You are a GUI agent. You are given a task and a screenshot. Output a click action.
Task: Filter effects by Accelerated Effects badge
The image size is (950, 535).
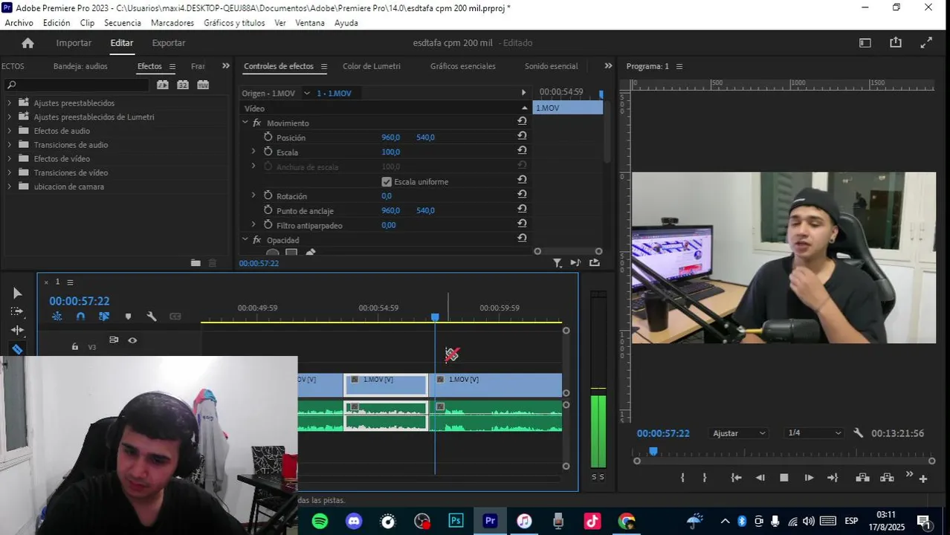163,85
